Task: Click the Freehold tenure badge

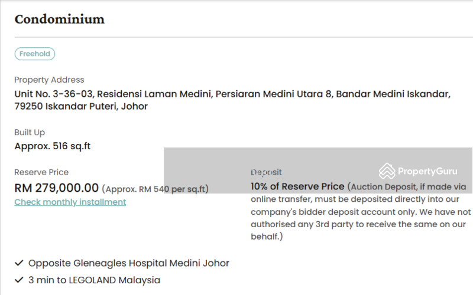Action: pos(35,54)
